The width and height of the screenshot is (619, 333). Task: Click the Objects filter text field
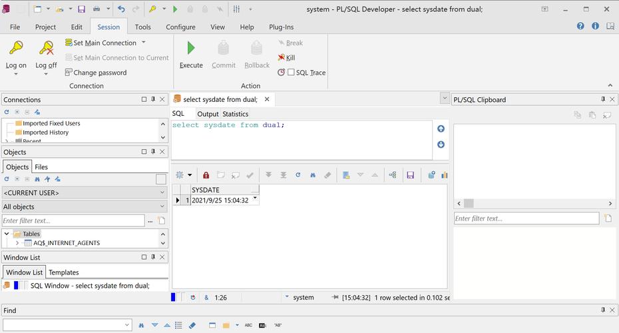pyautogui.click(x=73, y=220)
